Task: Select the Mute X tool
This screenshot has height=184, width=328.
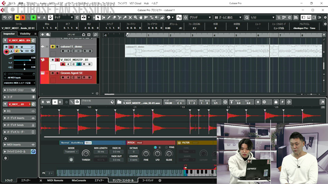Action: tap(130, 17)
